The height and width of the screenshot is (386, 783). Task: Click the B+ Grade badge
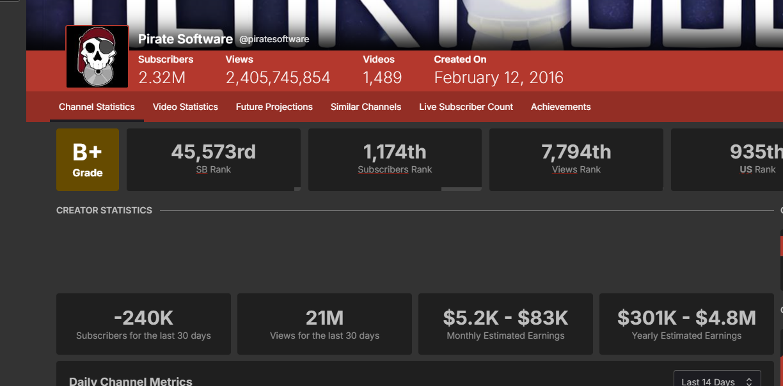click(x=88, y=160)
